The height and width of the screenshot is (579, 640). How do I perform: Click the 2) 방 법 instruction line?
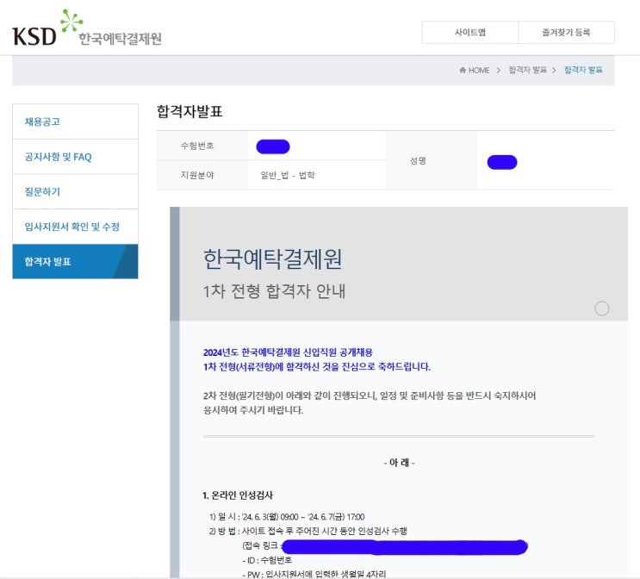(x=308, y=532)
